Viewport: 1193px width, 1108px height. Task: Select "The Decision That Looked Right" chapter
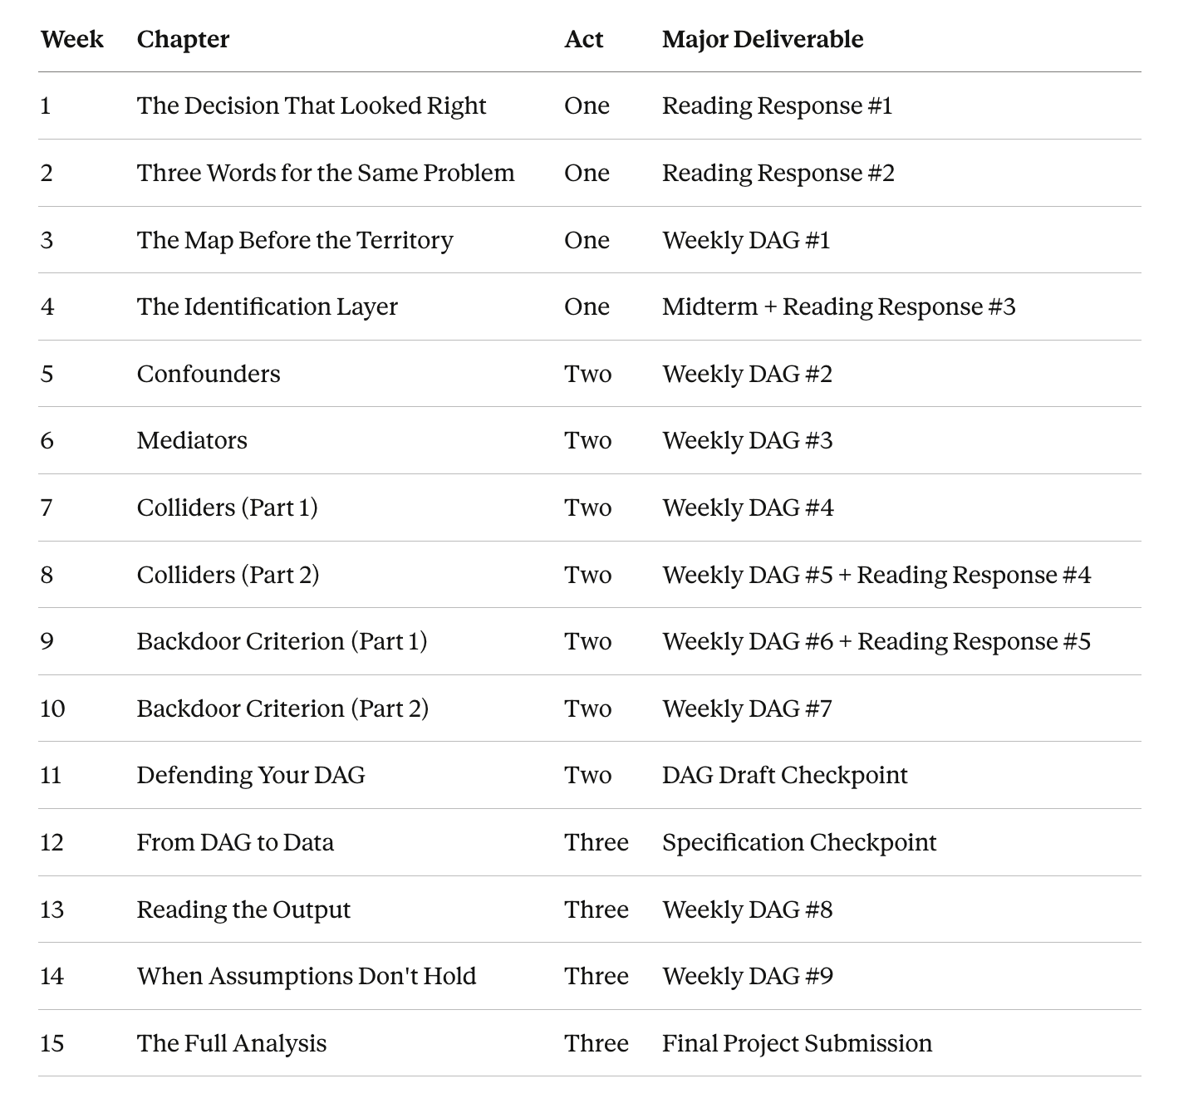312,105
